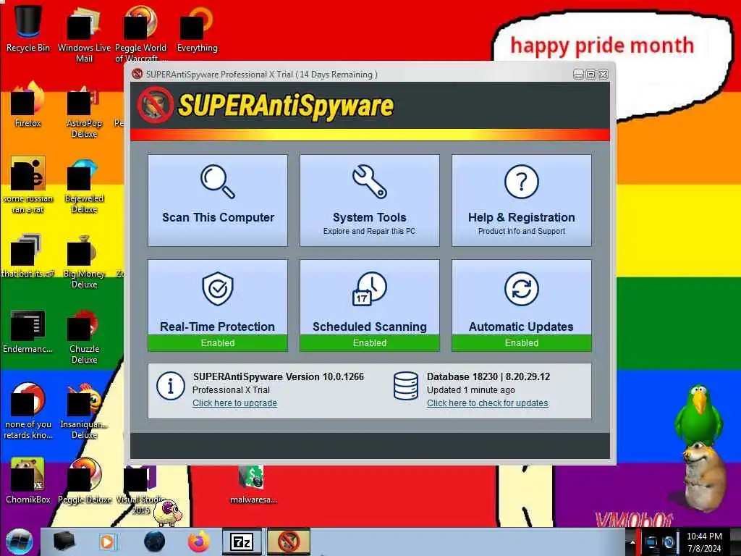741x556 pixels.
Task: Select malwaresa... desktop icon
Action: coord(254,484)
